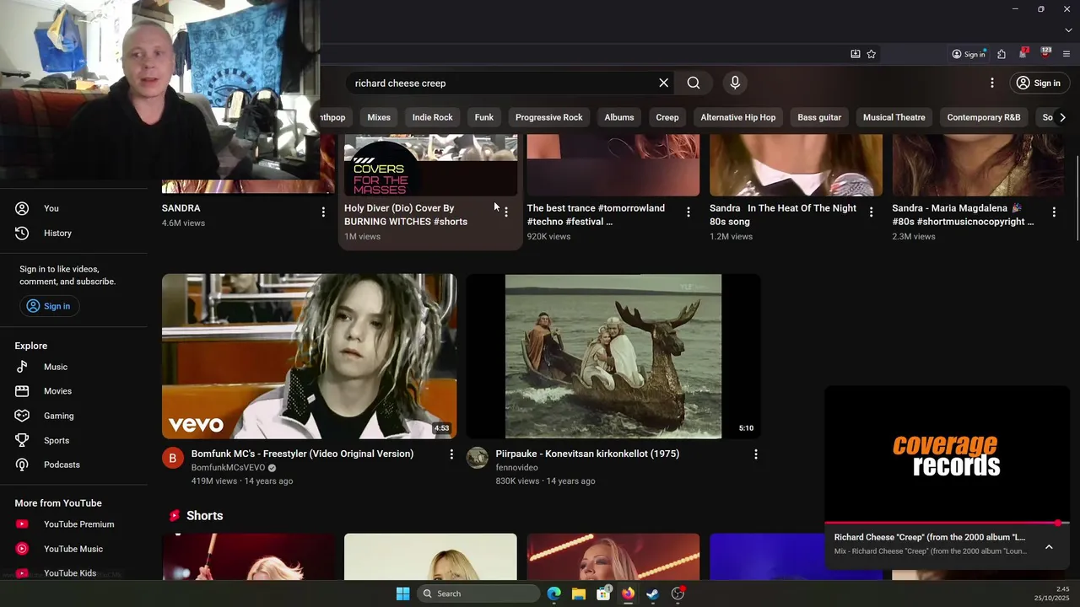1080x607 pixels.
Task: Open options menu for Holy Diver short
Action: pyautogui.click(x=506, y=212)
